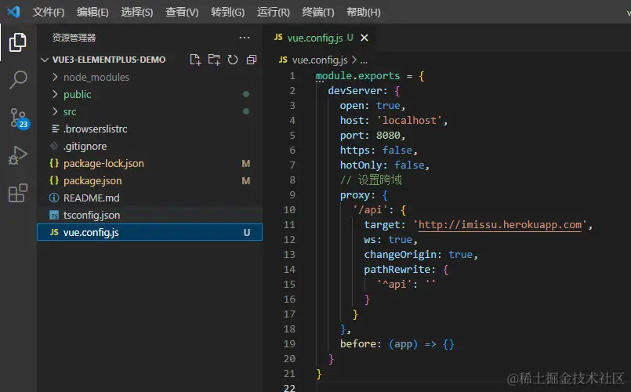The width and height of the screenshot is (631, 392).
Task: Expand the node_modules folder
Action: tap(55, 77)
